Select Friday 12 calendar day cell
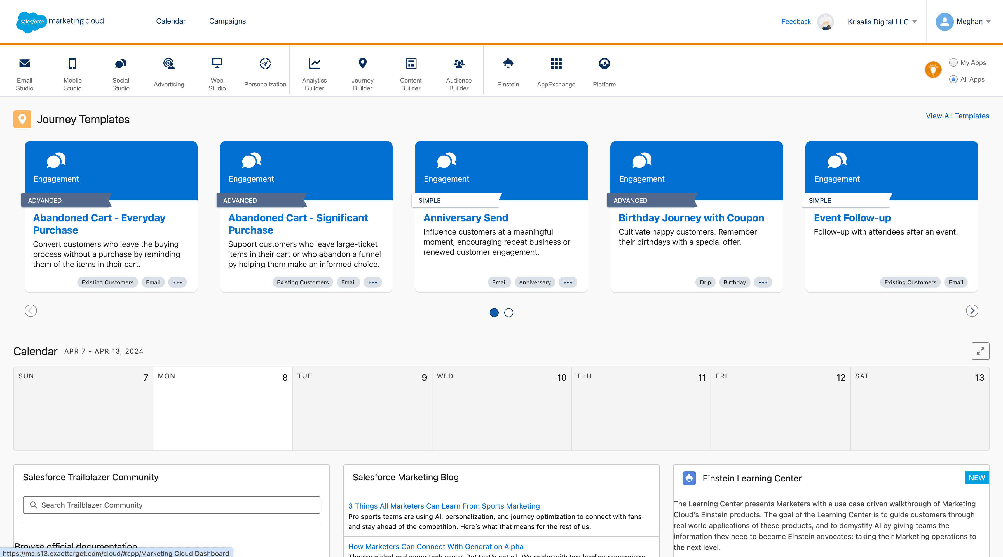1003x557 pixels. [780, 409]
